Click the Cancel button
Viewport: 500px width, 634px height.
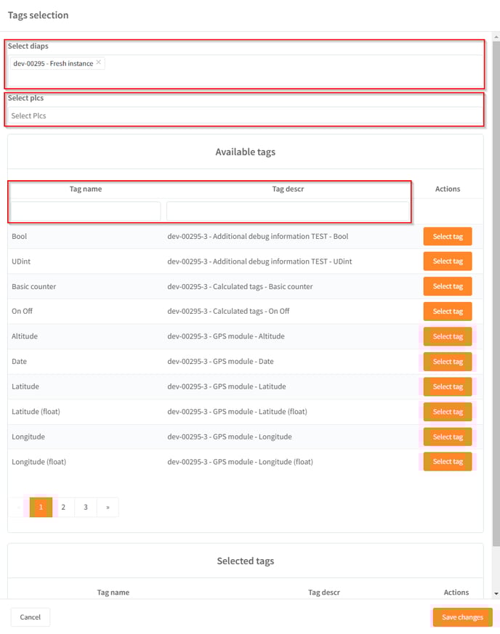click(x=31, y=617)
